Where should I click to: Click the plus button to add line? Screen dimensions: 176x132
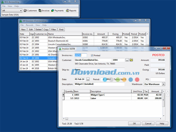(x=167, y=91)
